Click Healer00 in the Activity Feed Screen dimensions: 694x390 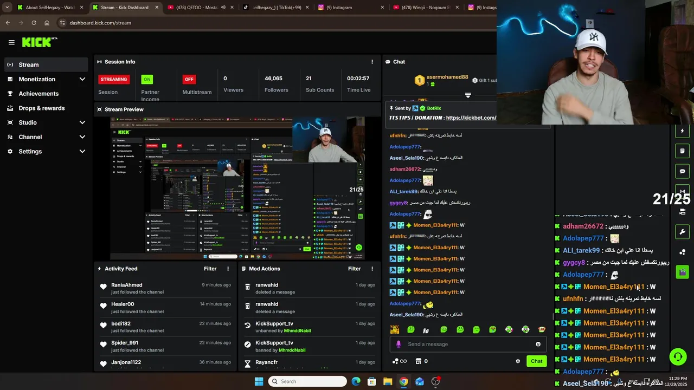click(123, 304)
